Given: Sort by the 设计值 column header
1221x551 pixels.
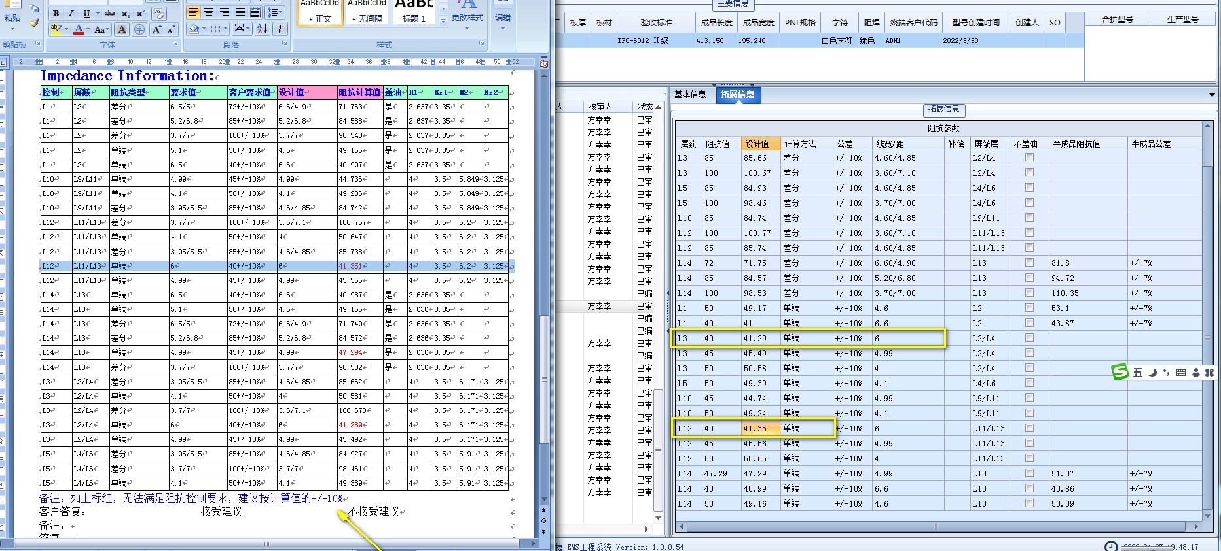Looking at the screenshot, I should click(x=761, y=144).
